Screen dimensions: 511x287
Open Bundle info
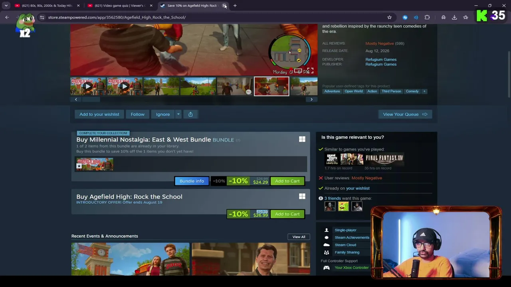click(x=192, y=181)
